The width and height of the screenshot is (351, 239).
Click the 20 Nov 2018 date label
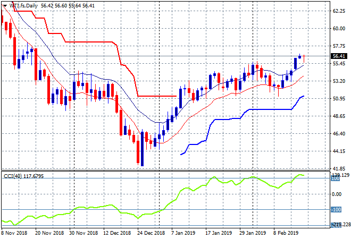49,233
